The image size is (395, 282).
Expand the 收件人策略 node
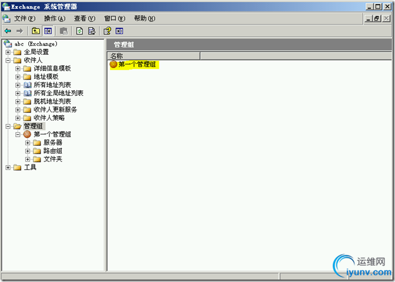click(x=18, y=118)
